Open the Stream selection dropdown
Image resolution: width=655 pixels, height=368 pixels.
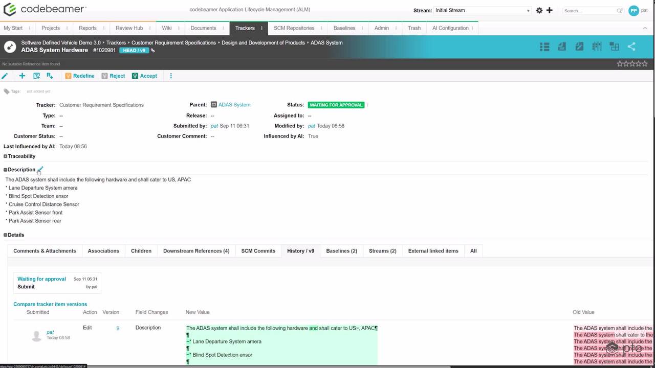(482, 10)
